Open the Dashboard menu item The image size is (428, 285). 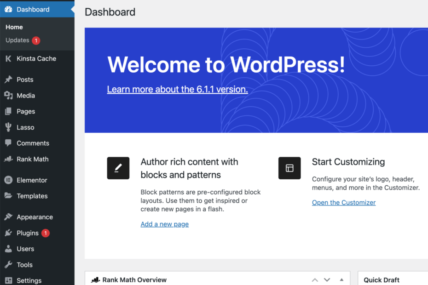click(x=37, y=9)
